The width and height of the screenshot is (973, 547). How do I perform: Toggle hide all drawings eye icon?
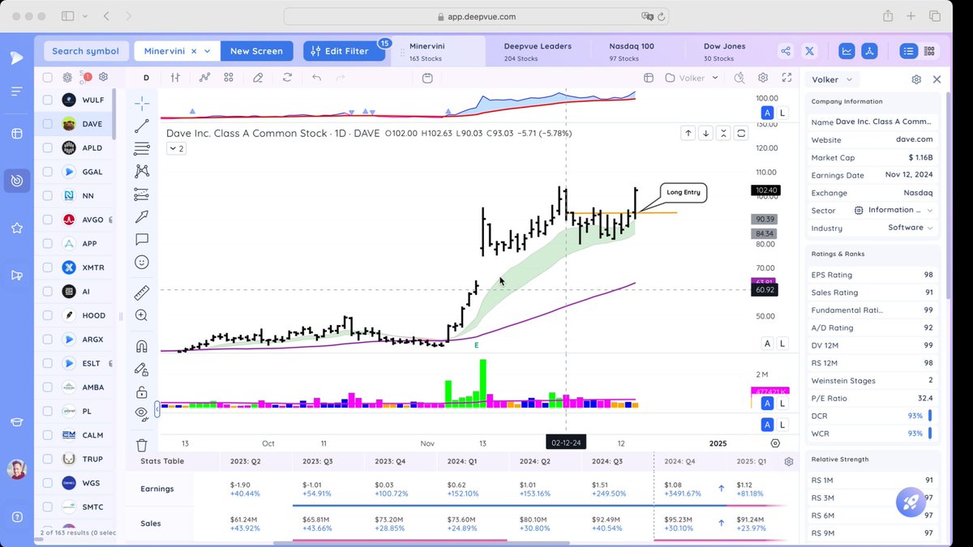[142, 412]
